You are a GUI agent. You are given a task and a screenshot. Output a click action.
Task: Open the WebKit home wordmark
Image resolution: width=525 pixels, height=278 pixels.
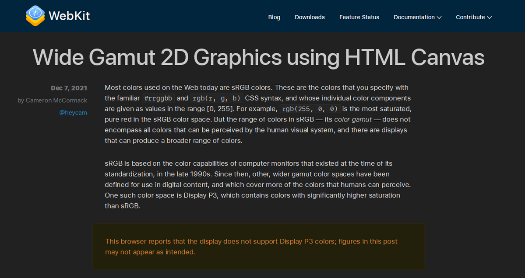(69, 16)
